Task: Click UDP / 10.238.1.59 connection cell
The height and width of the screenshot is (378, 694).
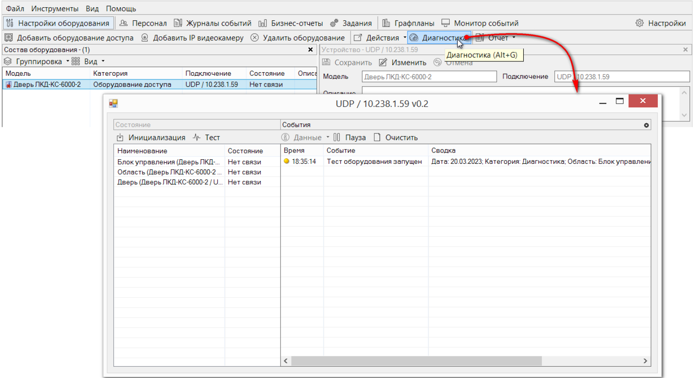Action: pyautogui.click(x=211, y=84)
